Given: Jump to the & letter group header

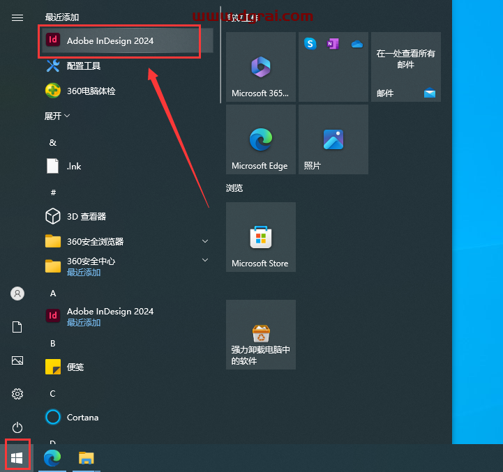Looking at the screenshot, I should point(53,142).
